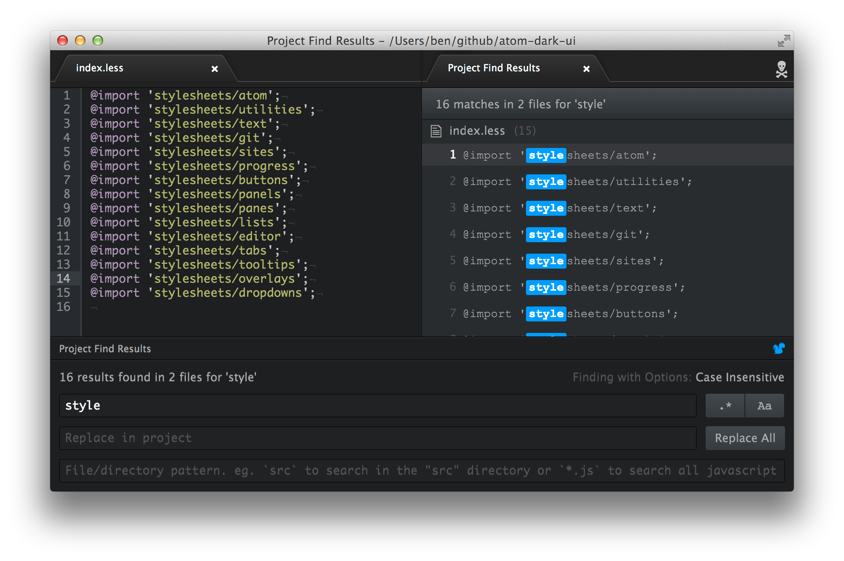Switch to the index.less tab

(100, 68)
